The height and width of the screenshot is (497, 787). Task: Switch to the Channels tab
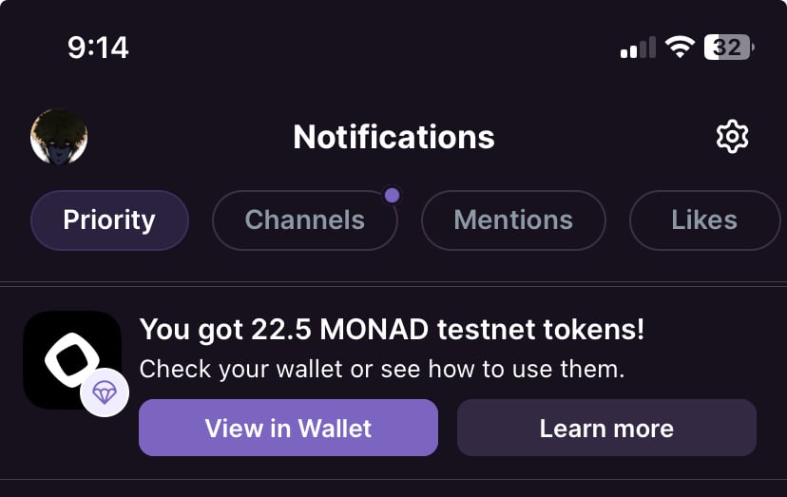pyautogui.click(x=305, y=220)
